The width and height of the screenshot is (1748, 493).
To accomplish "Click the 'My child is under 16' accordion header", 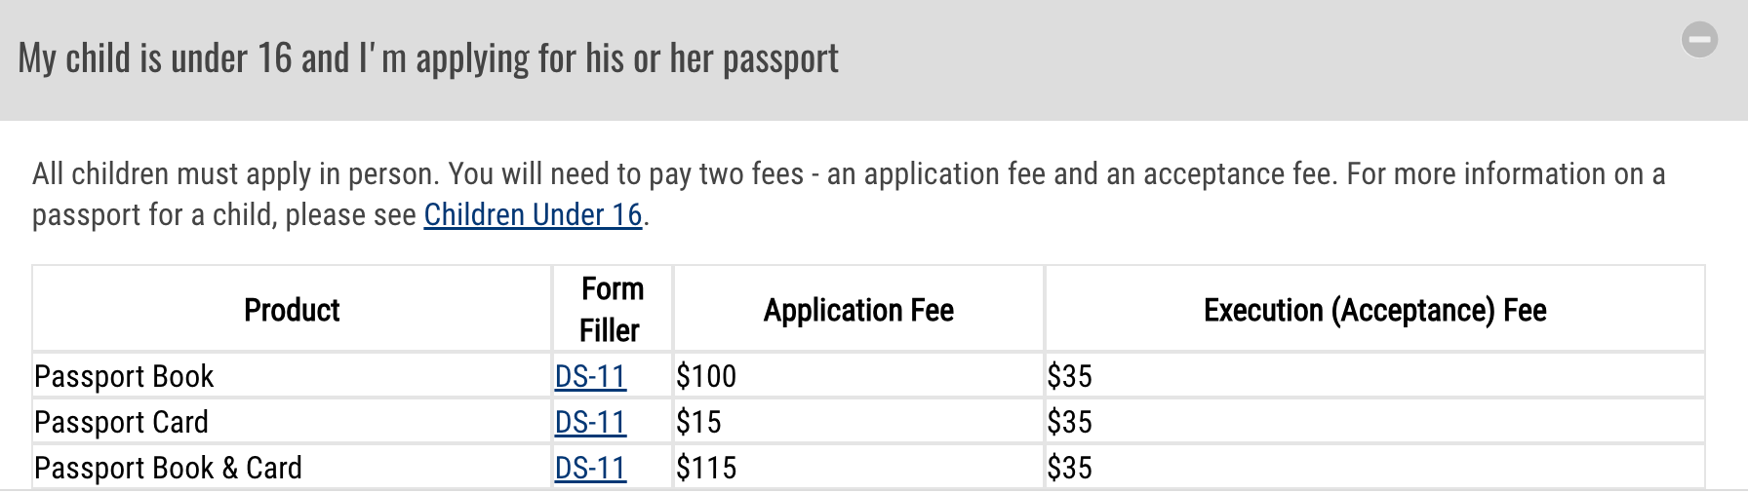I will 427,59.
